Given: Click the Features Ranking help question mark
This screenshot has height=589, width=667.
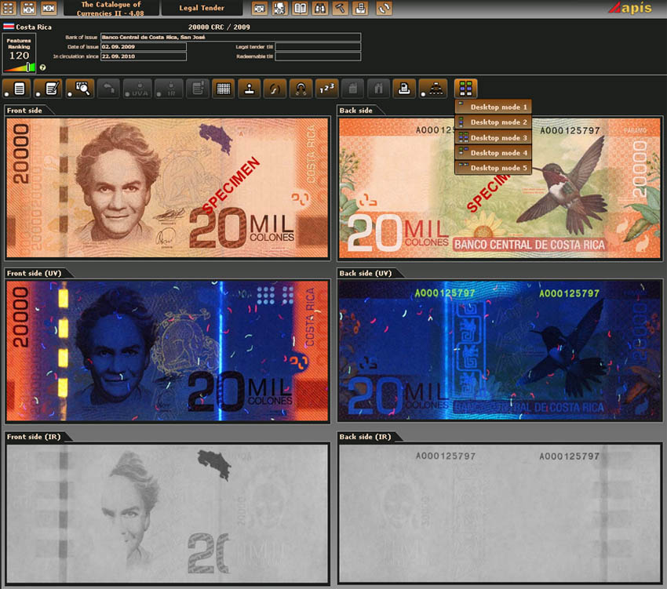Looking at the screenshot, I should pyautogui.click(x=42, y=67).
